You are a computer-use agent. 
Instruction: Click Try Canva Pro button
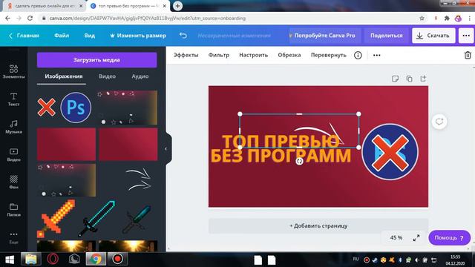[x=324, y=36]
